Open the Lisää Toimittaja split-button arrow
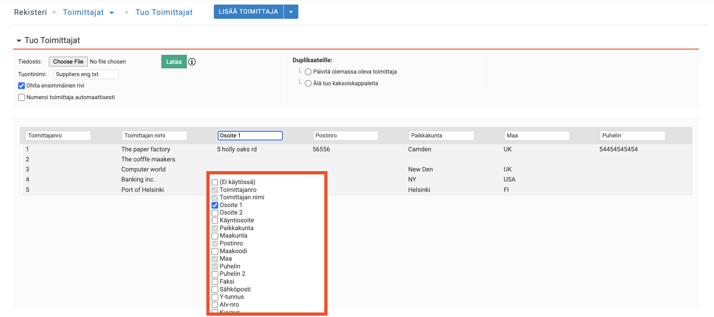Viewport: 714px width, 317px height. [291, 12]
